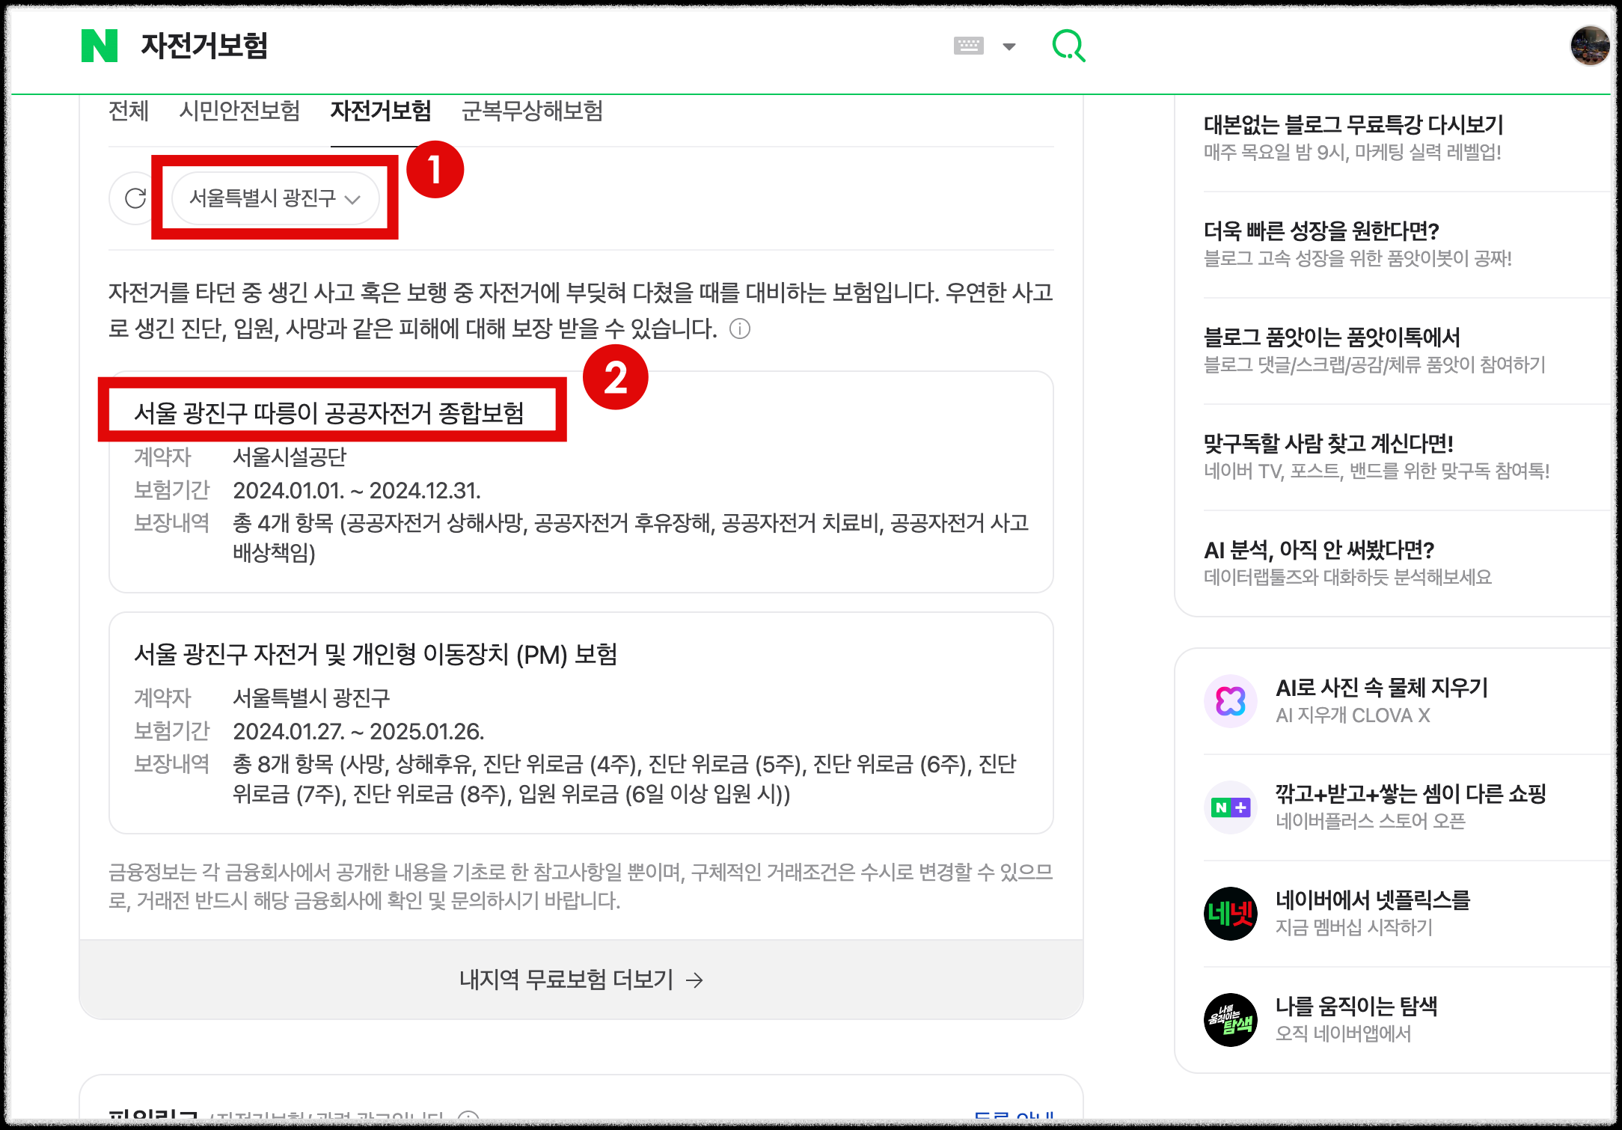Open 대본없는 블로그 무료특강 다시보기 link
1622x1130 pixels.
[1353, 124]
